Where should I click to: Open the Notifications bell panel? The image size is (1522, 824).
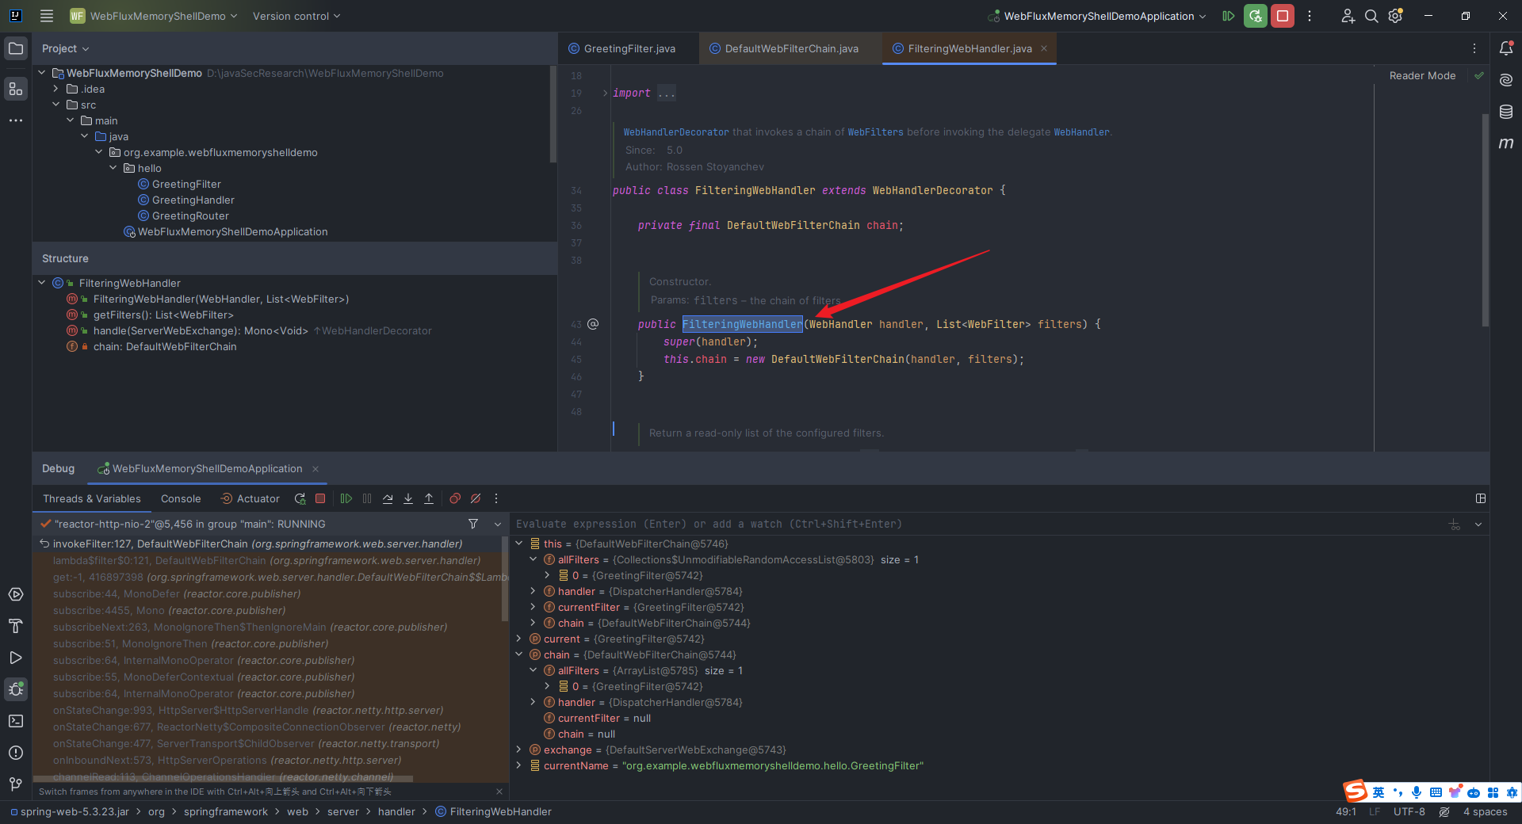point(1506,48)
